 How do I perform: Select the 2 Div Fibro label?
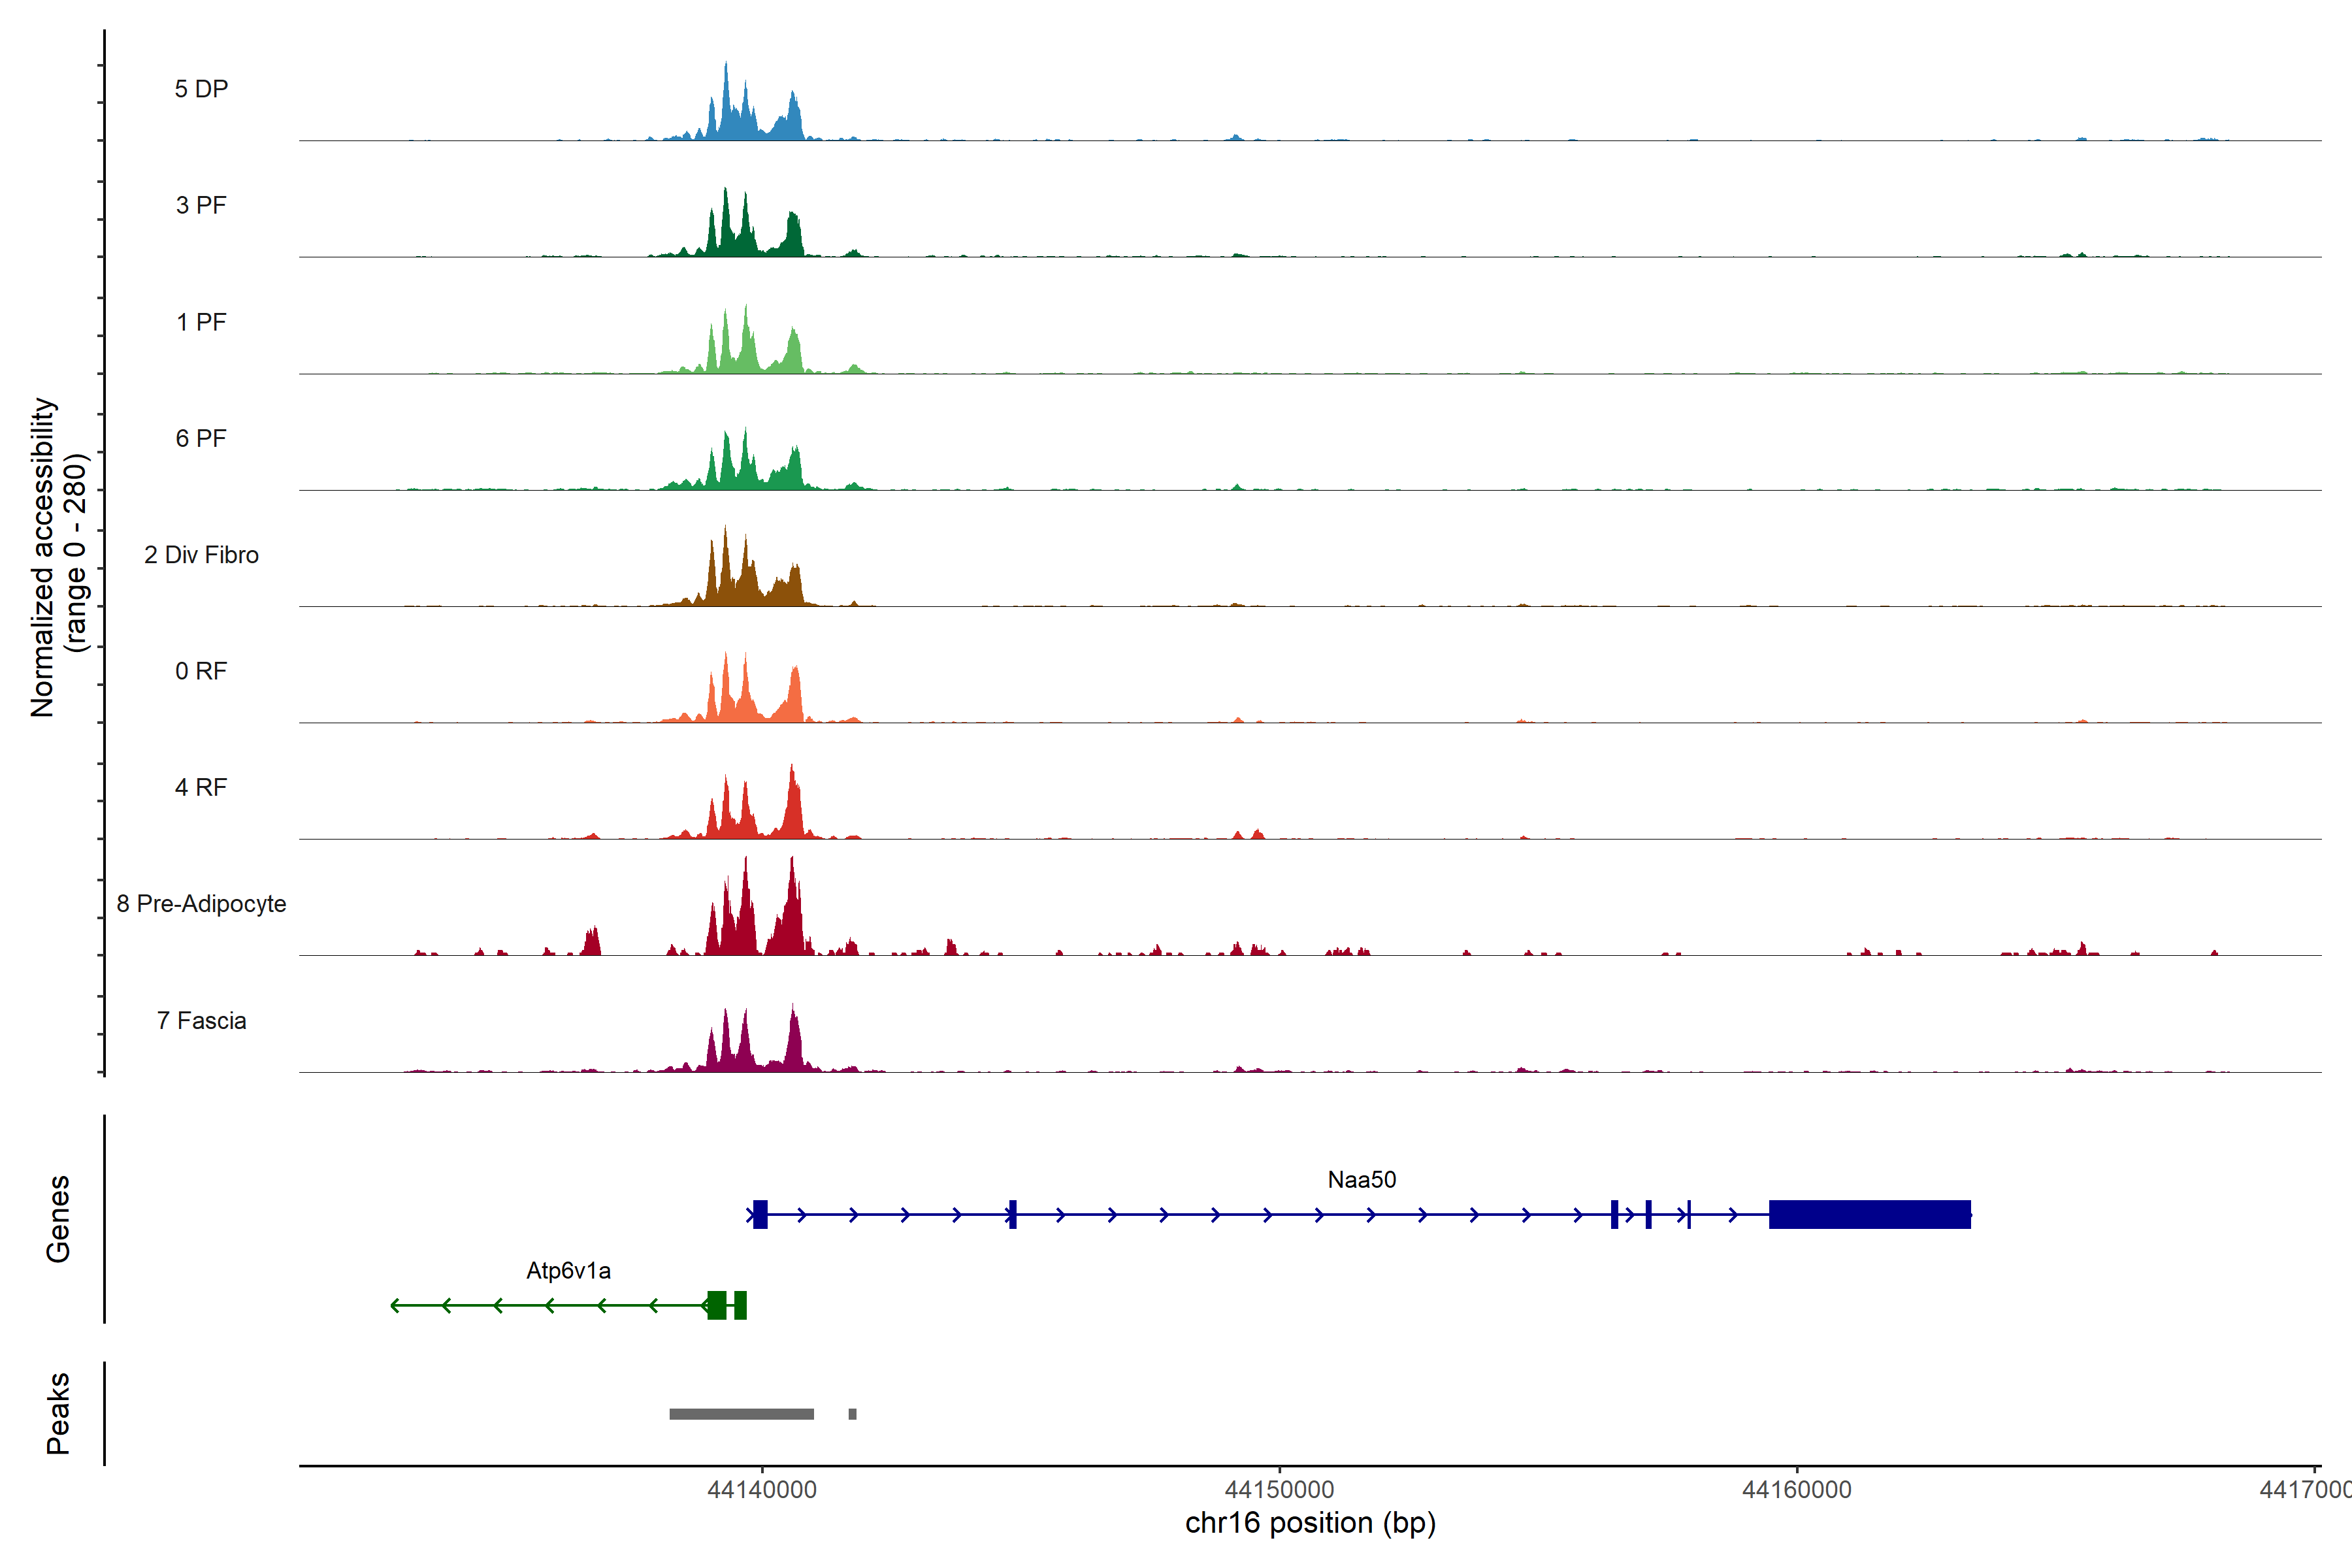pyautogui.click(x=201, y=555)
